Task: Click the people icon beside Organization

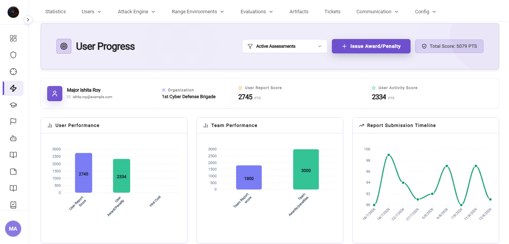Action: 164,90
